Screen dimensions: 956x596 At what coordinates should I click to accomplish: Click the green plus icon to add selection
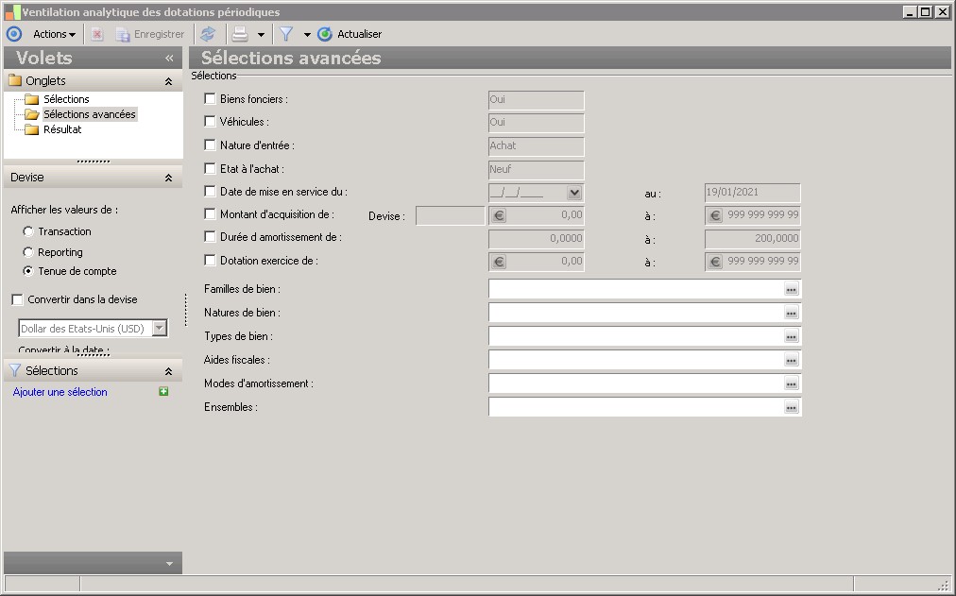tap(163, 392)
